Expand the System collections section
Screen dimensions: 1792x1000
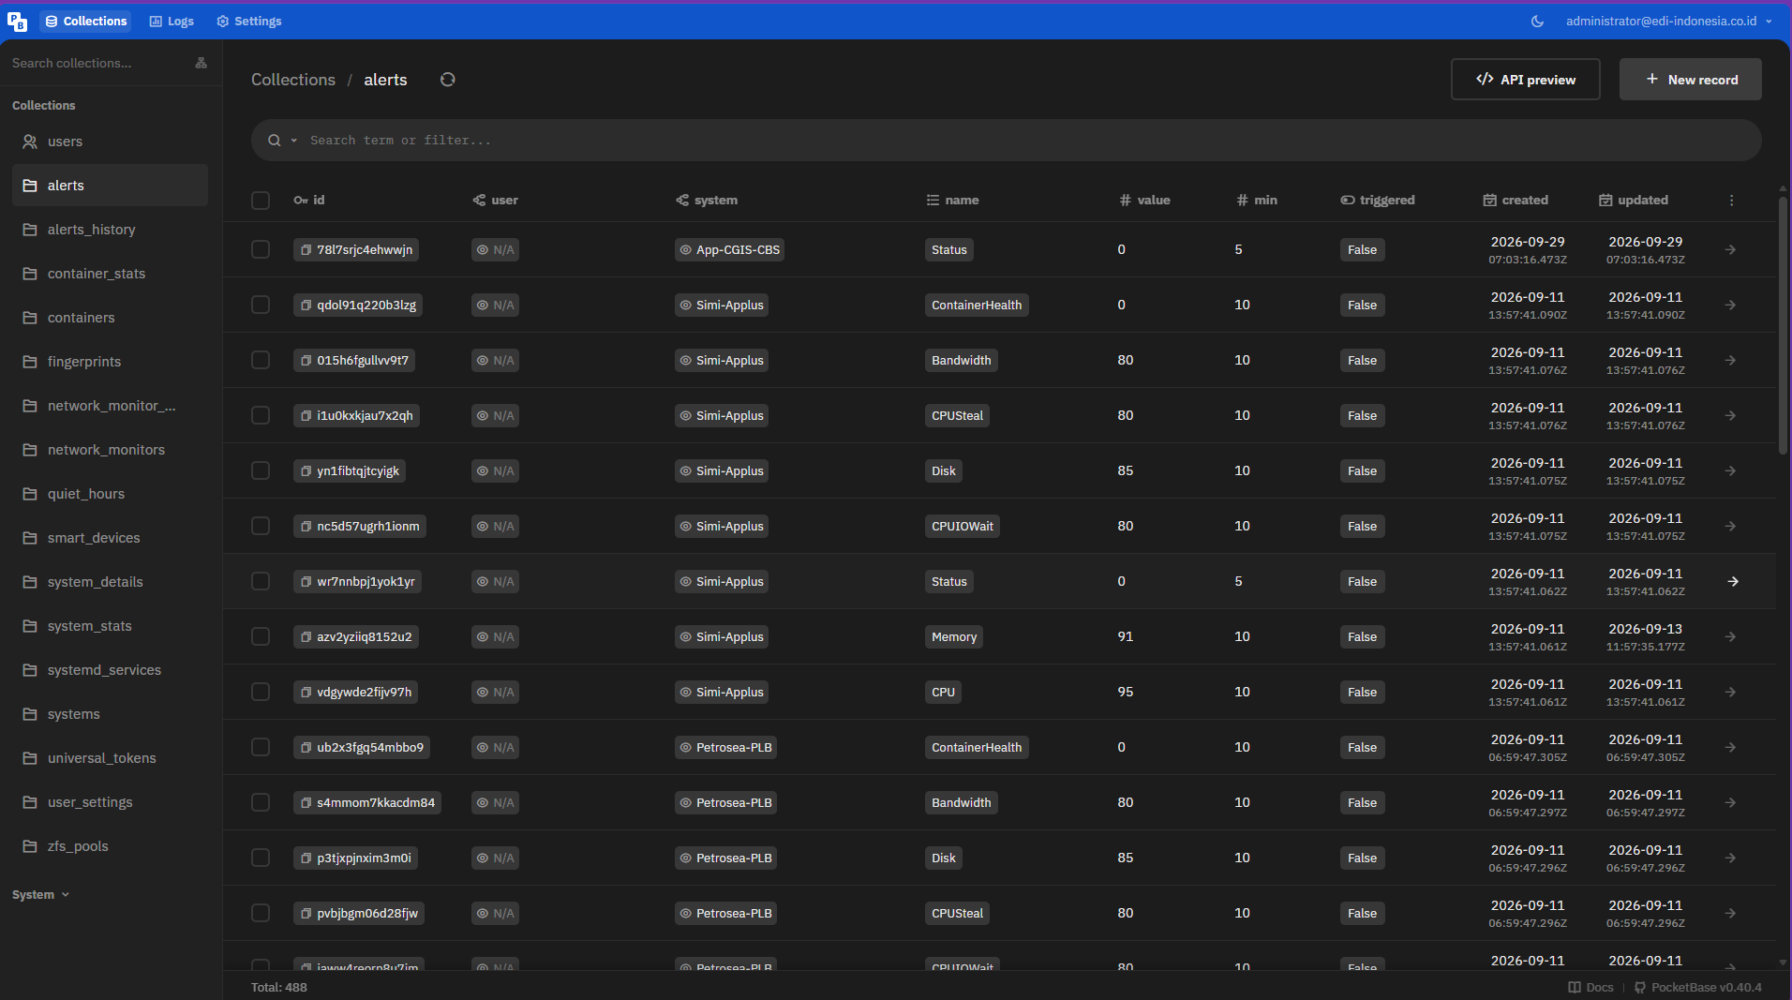(41, 895)
